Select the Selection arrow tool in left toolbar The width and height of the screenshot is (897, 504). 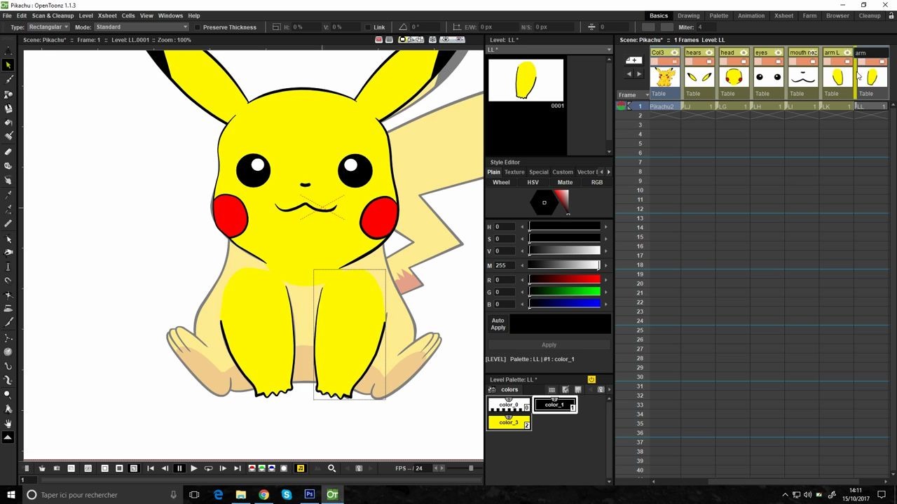(x=8, y=64)
